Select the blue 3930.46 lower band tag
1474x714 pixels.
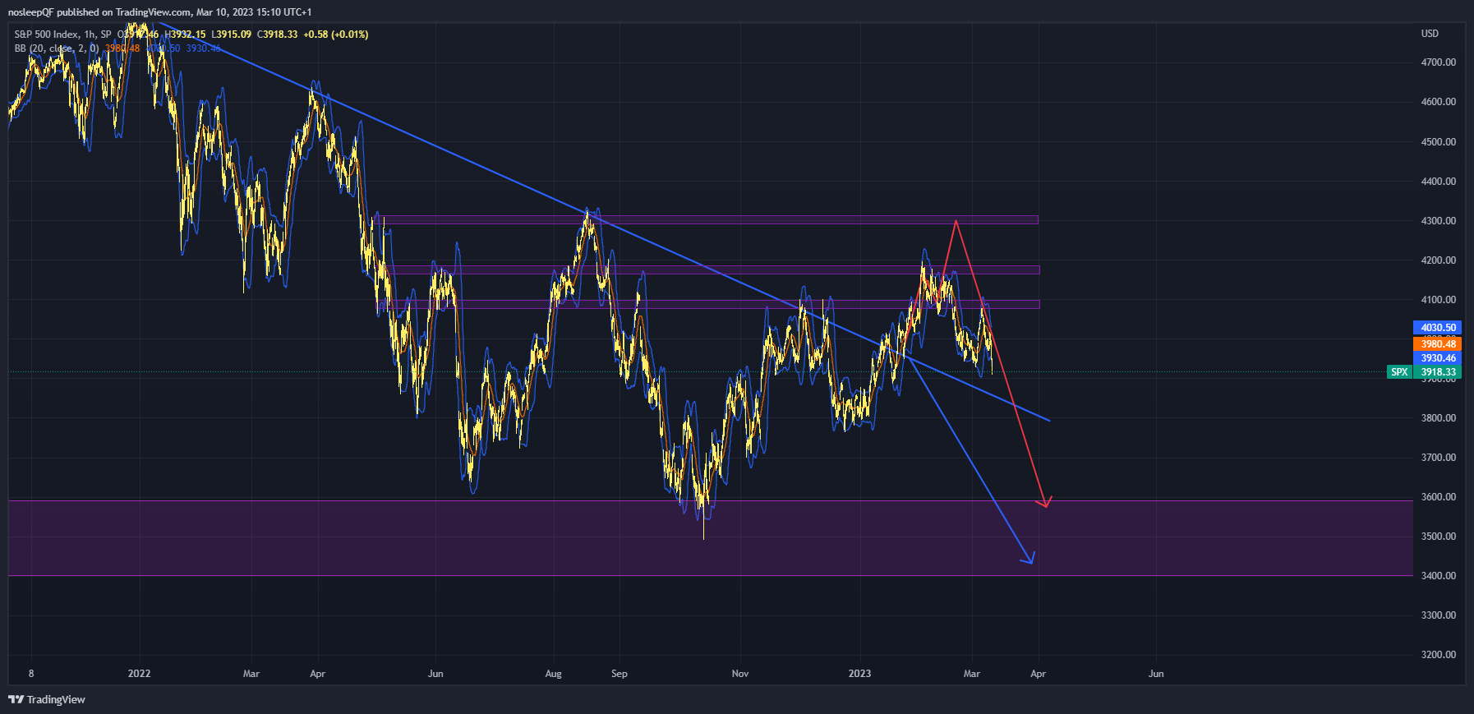1438,358
